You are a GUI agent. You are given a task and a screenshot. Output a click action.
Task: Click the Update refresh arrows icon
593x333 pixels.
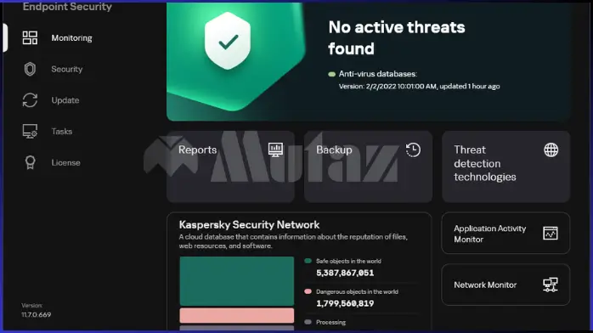pyautogui.click(x=30, y=100)
